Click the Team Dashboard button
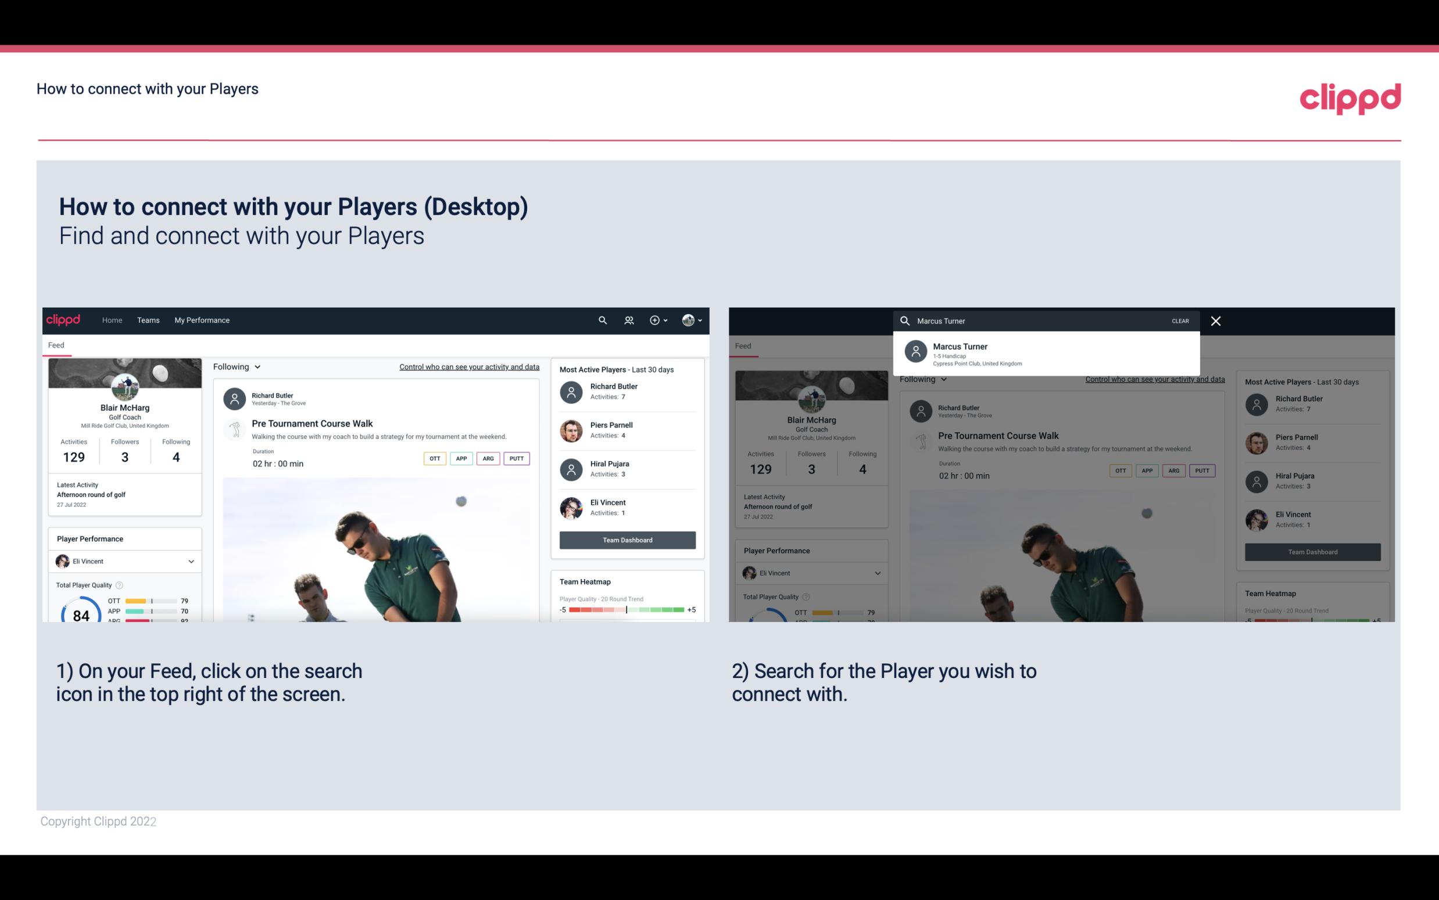This screenshot has height=900, width=1439. (x=627, y=539)
